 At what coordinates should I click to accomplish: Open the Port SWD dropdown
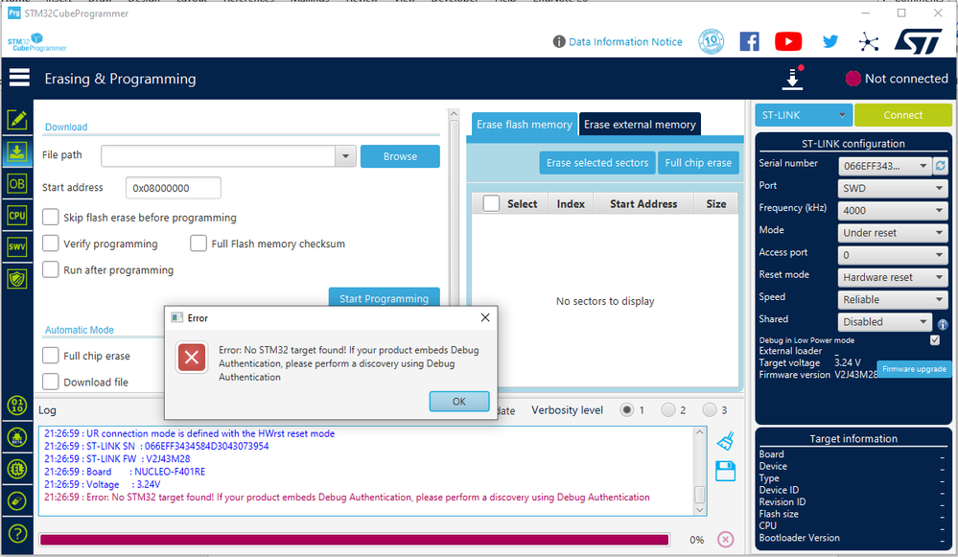pos(893,188)
